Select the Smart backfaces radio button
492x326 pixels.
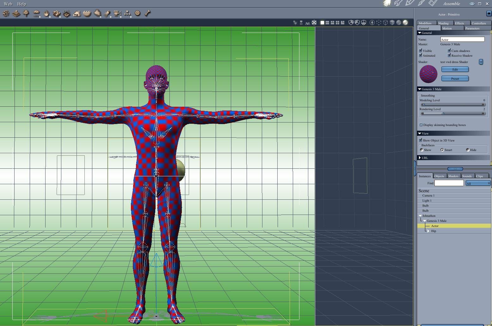coord(442,150)
